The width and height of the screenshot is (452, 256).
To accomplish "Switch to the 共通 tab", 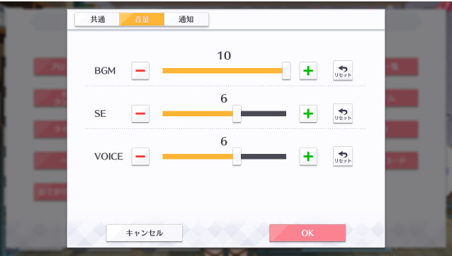I will tap(98, 19).
